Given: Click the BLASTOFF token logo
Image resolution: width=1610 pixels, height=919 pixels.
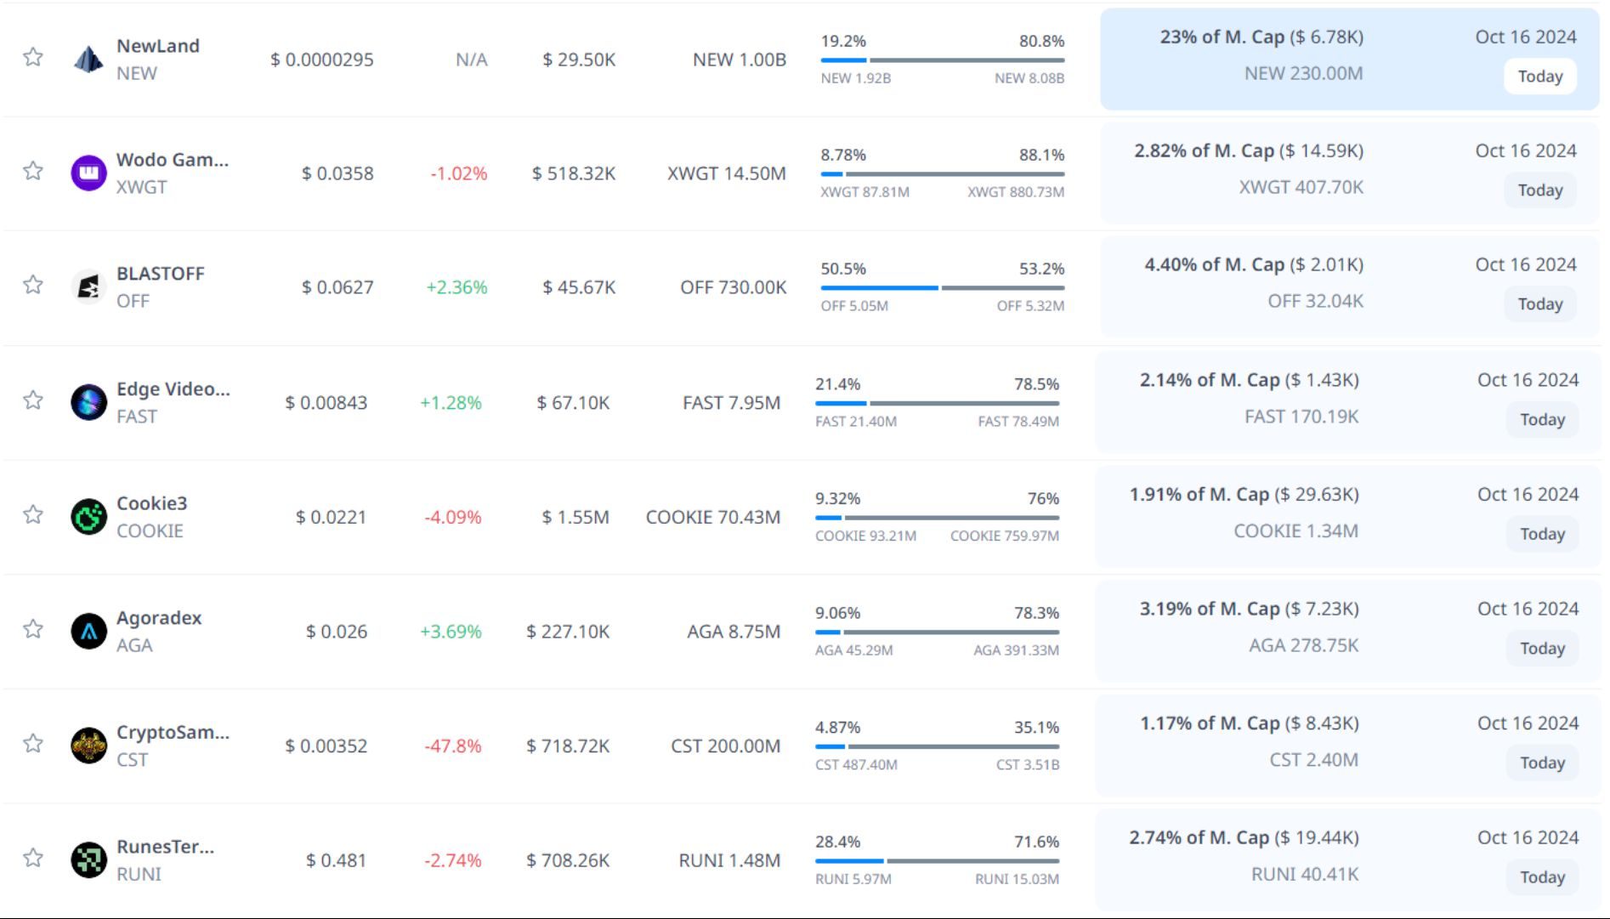Looking at the screenshot, I should [88, 287].
